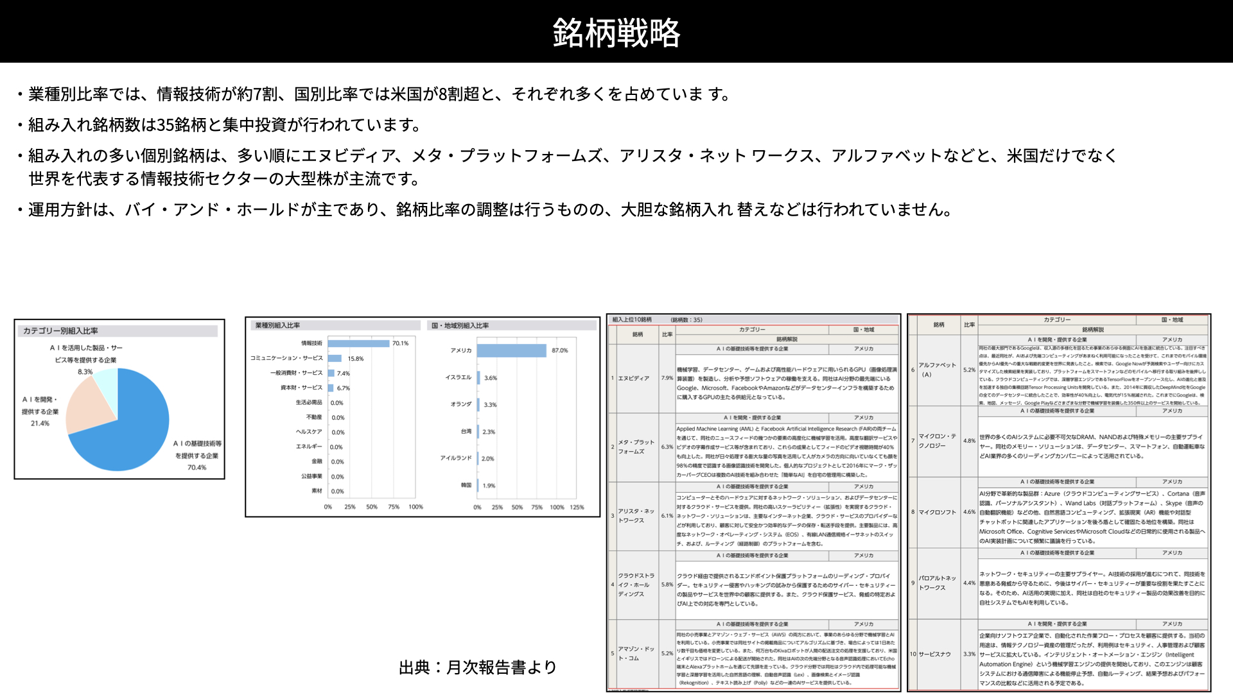The height and width of the screenshot is (693, 1233).
Task: Click the 韓国 country label
Action: [466, 485]
